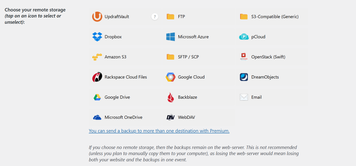Open the Premium multi-destination link
The width and height of the screenshot is (356, 166).
click(x=159, y=131)
